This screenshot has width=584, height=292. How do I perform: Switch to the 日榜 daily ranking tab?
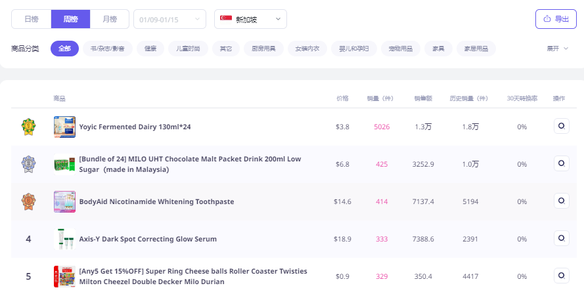click(x=32, y=19)
